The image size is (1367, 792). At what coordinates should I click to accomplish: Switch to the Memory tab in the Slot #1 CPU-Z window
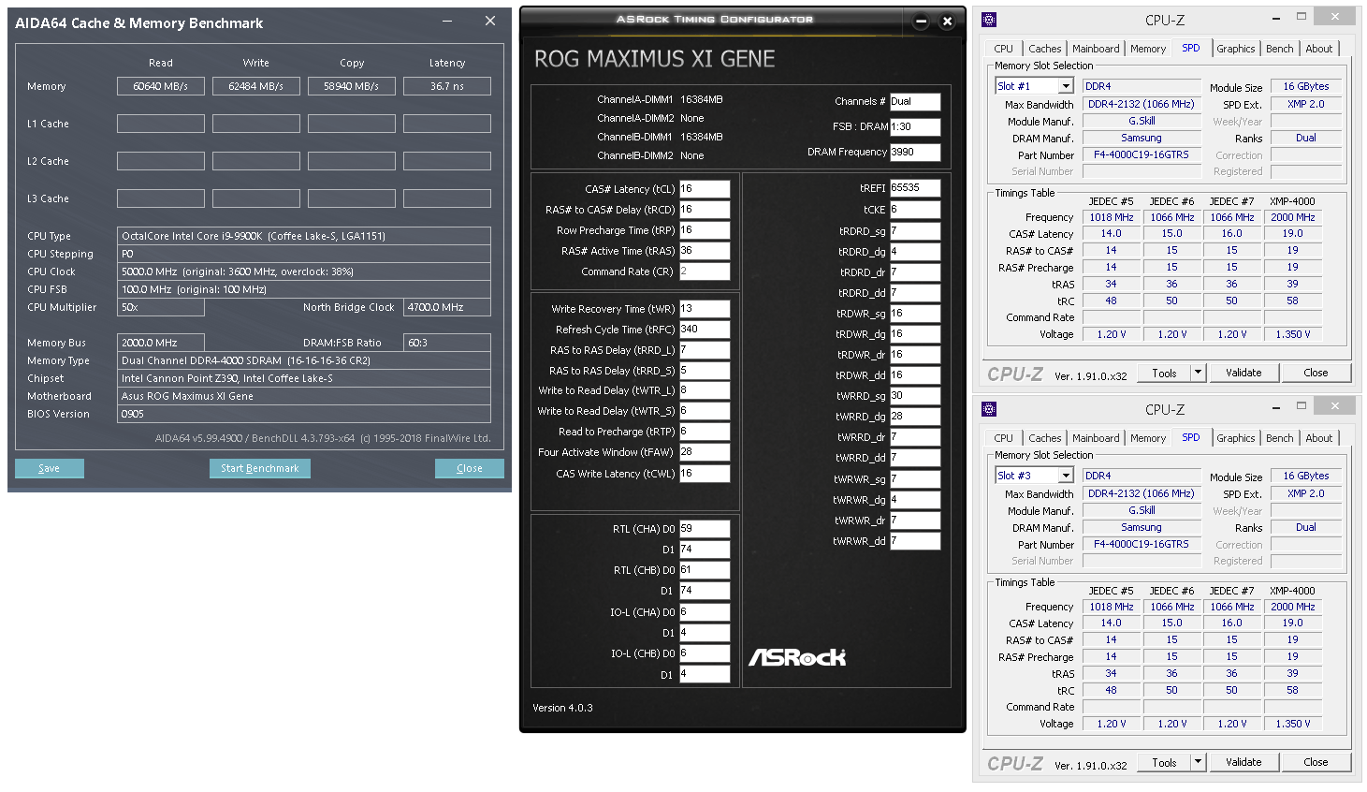pyautogui.click(x=1147, y=49)
